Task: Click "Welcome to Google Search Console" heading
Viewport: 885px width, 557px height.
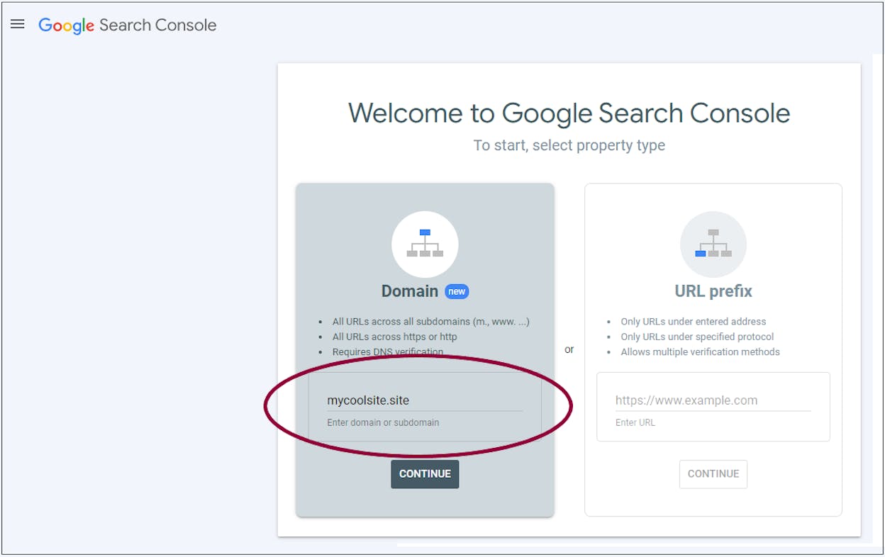Action: coord(569,113)
